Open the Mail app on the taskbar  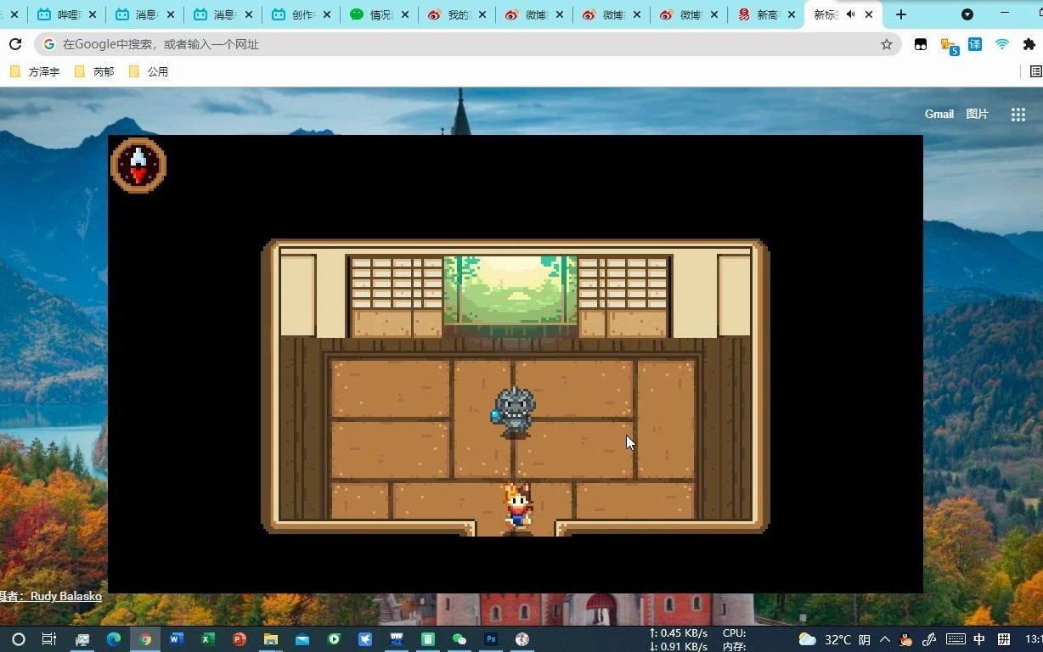point(302,639)
